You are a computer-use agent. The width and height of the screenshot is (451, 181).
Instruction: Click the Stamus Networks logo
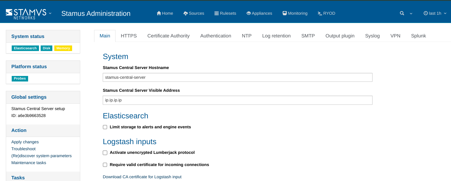tap(26, 14)
